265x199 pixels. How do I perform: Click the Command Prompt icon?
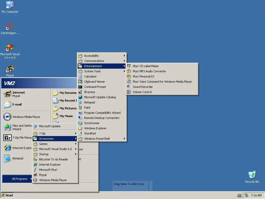click(x=80, y=87)
